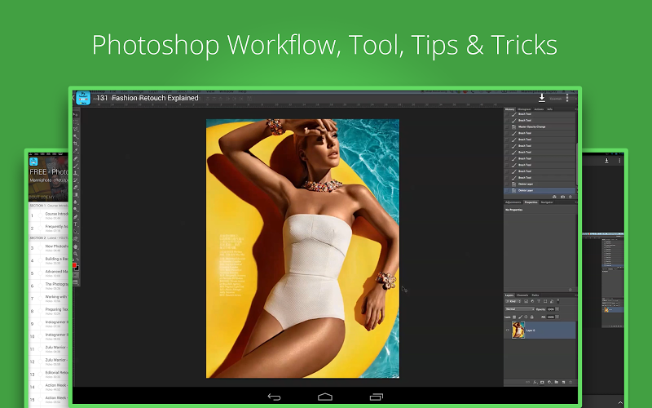The height and width of the screenshot is (408, 652).
Task: Open Frequently As… lesson in left window
Action: 49,228
